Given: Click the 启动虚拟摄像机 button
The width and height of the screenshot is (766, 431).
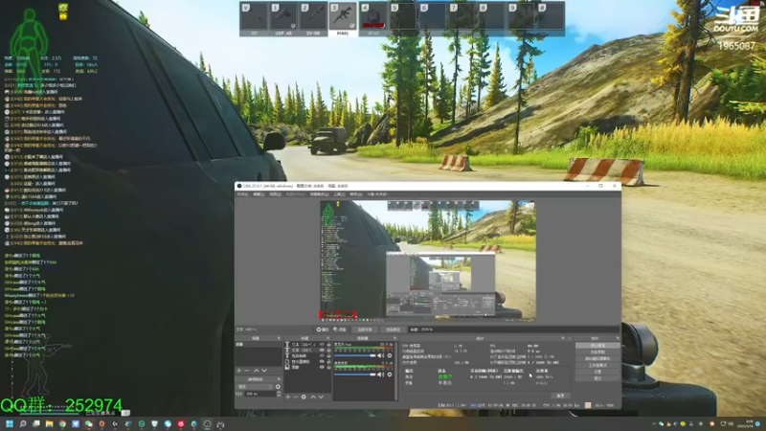Looking at the screenshot, I should [x=597, y=358].
